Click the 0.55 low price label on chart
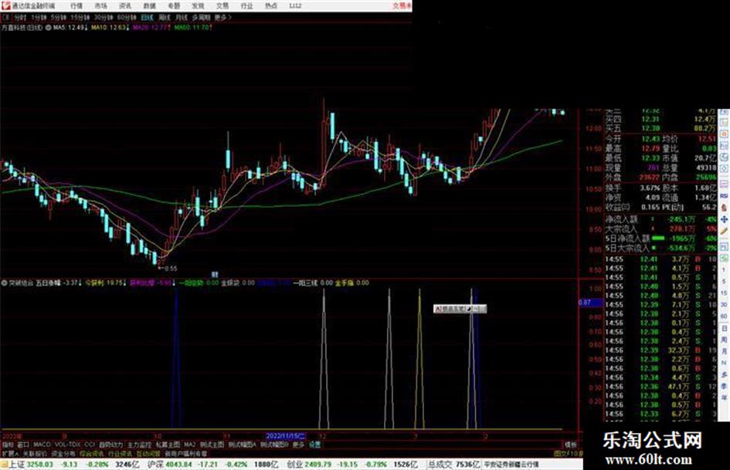 tap(171, 269)
